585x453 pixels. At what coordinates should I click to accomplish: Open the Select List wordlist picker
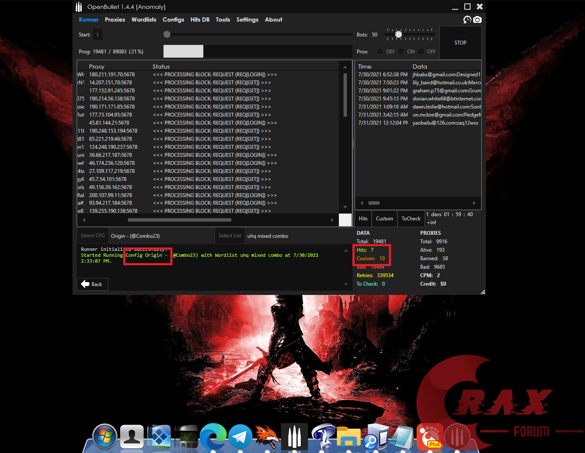tap(230, 235)
